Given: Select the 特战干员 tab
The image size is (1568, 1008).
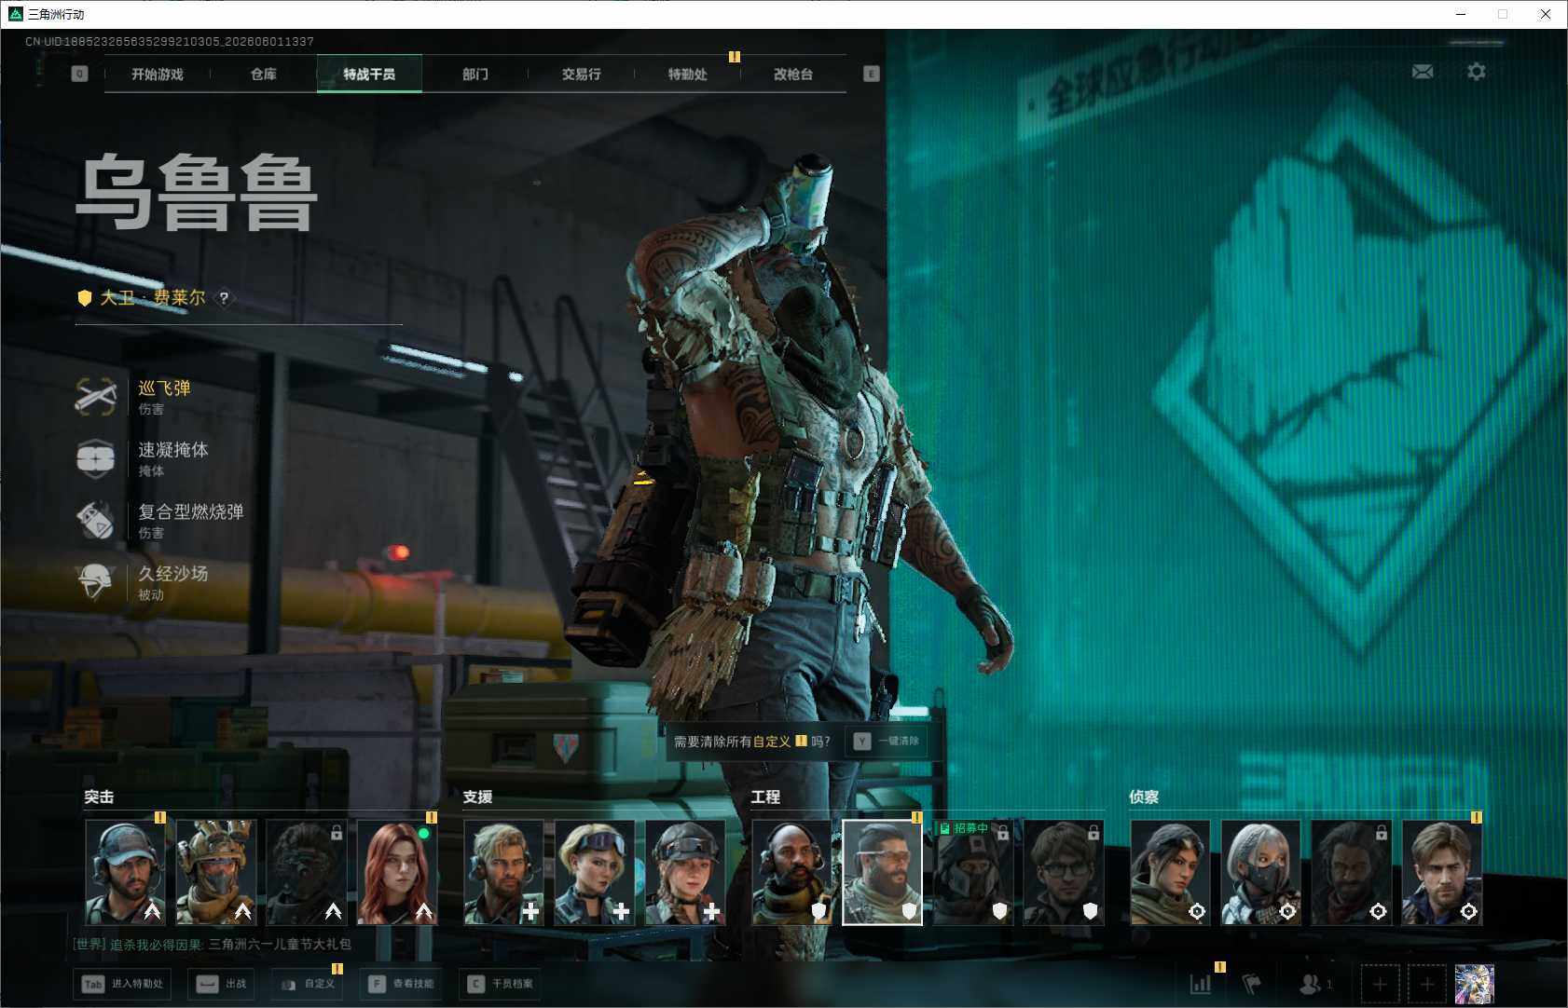Looking at the screenshot, I should pyautogui.click(x=369, y=75).
